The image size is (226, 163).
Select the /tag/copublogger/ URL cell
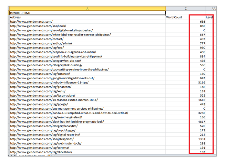coord(87,130)
